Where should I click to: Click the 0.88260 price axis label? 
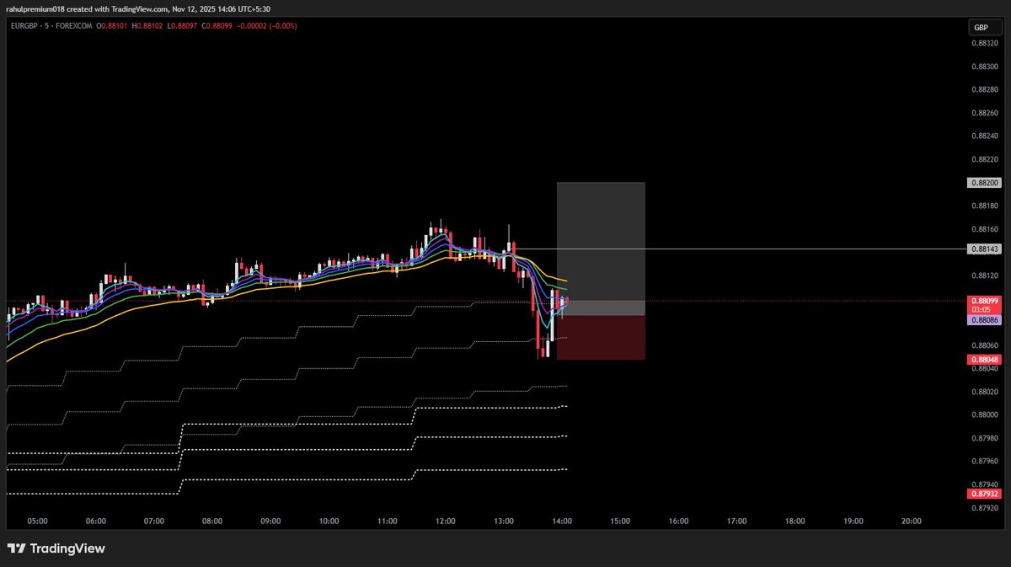985,112
